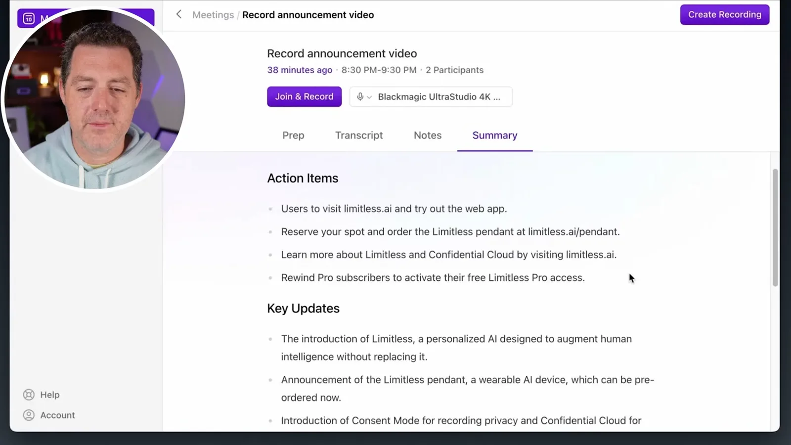
Task: Click the 'Record announcement video' page title
Action: 342,53
